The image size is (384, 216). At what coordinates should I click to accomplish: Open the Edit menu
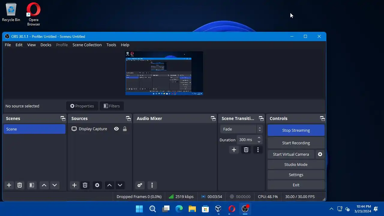19,45
